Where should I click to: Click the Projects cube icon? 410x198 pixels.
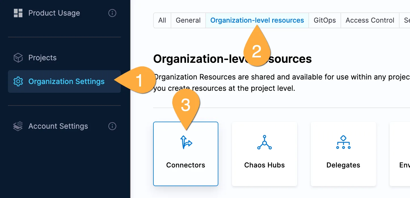tap(18, 58)
